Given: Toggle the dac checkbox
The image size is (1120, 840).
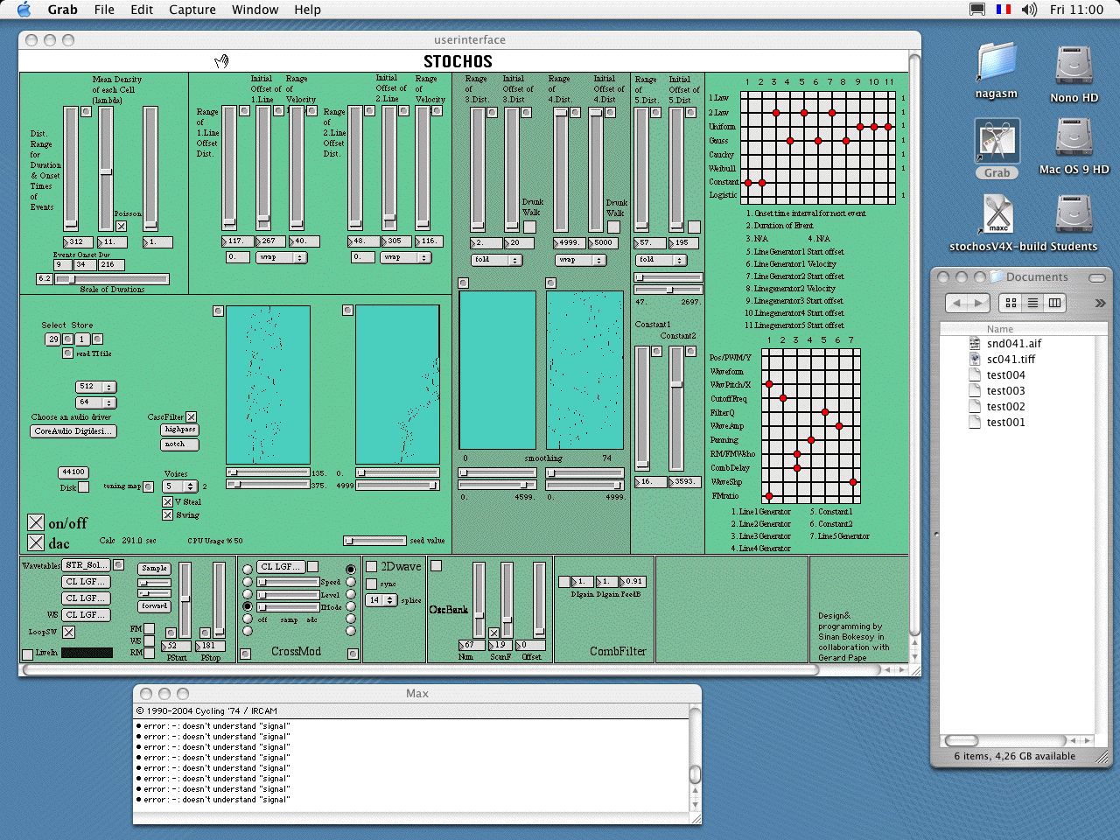Looking at the screenshot, I should coord(36,542).
